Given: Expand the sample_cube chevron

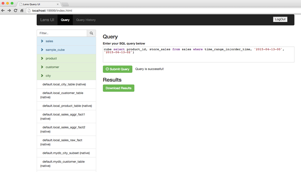Looking at the screenshot, I should tap(42, 50).
